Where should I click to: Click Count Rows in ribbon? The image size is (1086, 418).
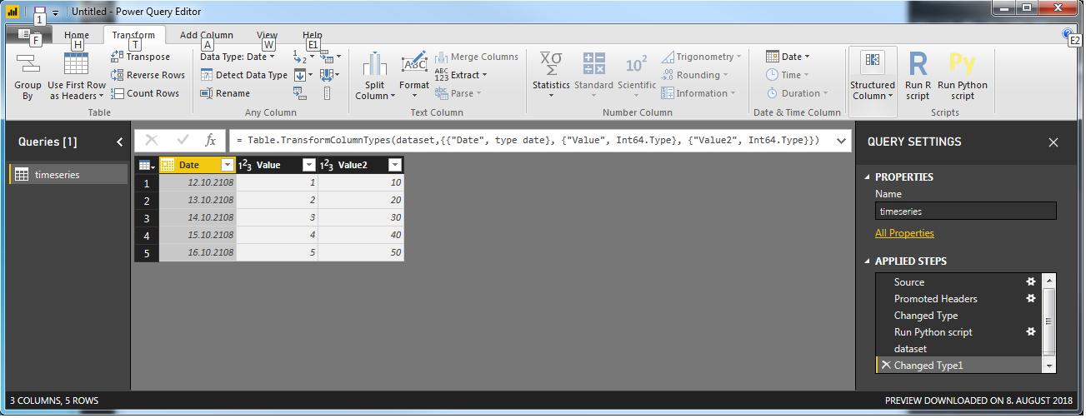pyautogui.click(x=145, y=93)
